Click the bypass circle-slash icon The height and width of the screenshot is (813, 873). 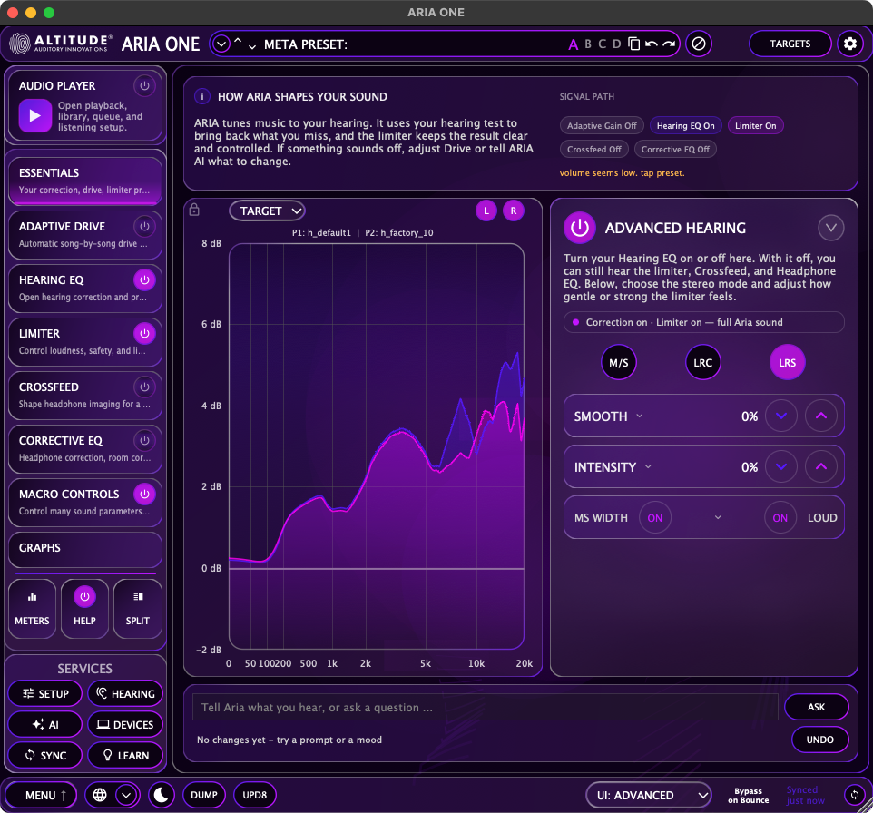[699, 44]
